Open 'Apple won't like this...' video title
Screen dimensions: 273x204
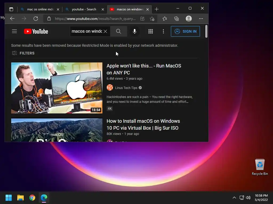pyautogui.click(x=144, y=69)
